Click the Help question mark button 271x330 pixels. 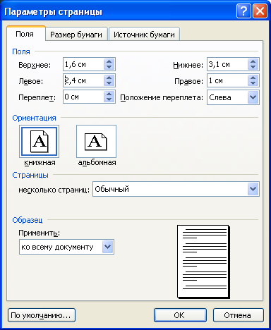click(243, 11)
